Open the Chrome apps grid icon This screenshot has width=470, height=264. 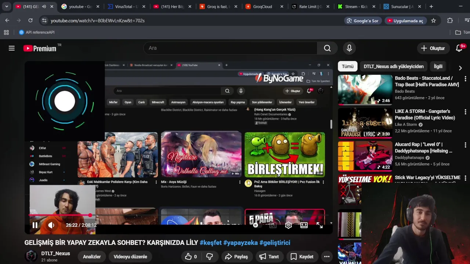pos(6,32)
